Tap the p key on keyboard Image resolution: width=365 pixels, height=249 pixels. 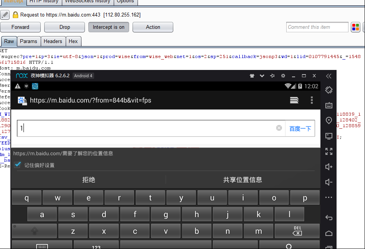(x=305, y=198)
